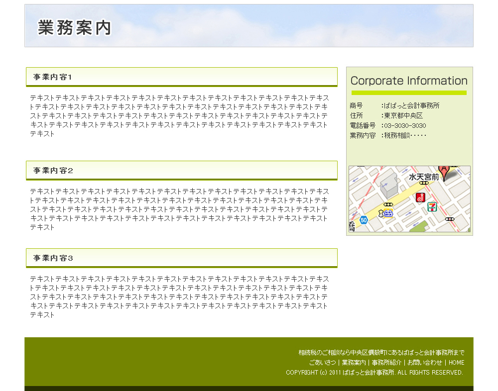Click the 水天宮前 station label on map

pos(424,177)
